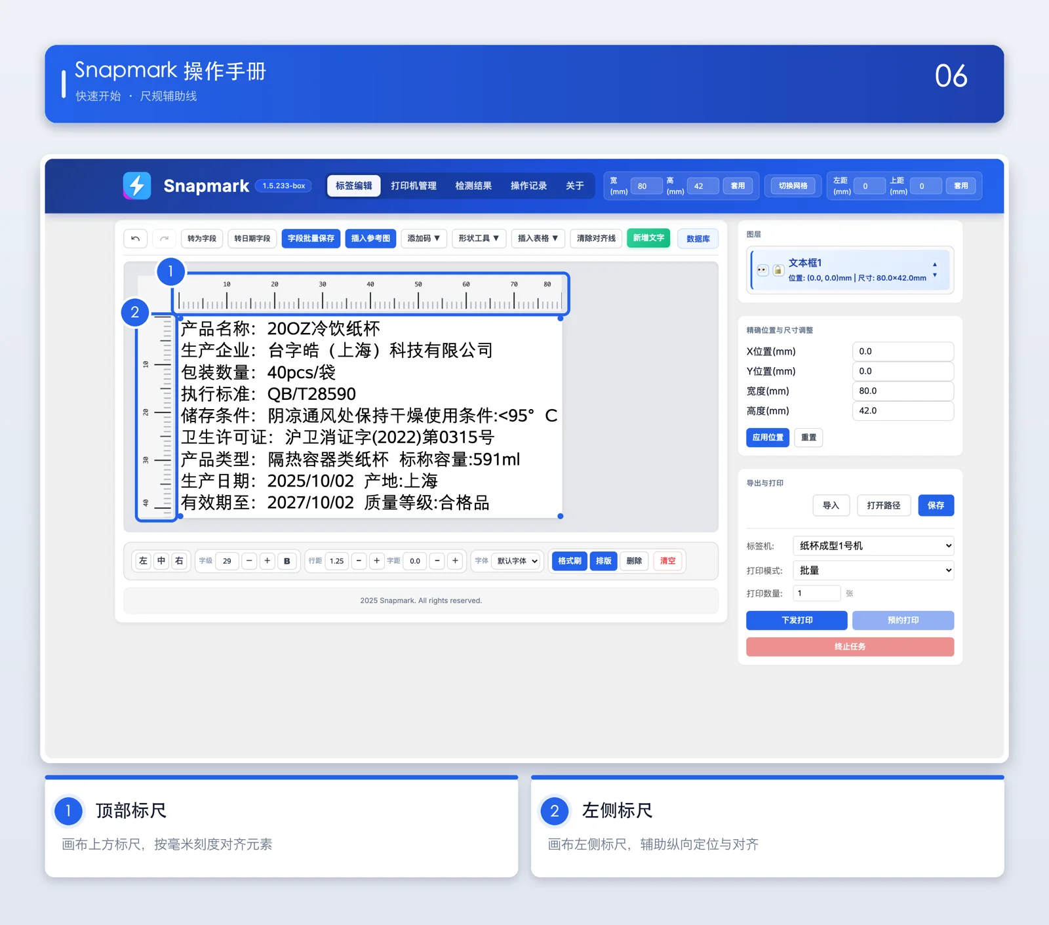Click the Y位置(mm) input field
The image size is (1049, 925).
[903, 371]
